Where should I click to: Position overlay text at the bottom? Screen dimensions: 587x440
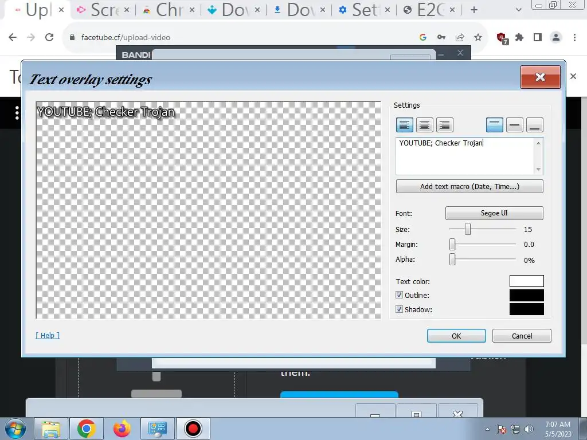click(535, 125)
